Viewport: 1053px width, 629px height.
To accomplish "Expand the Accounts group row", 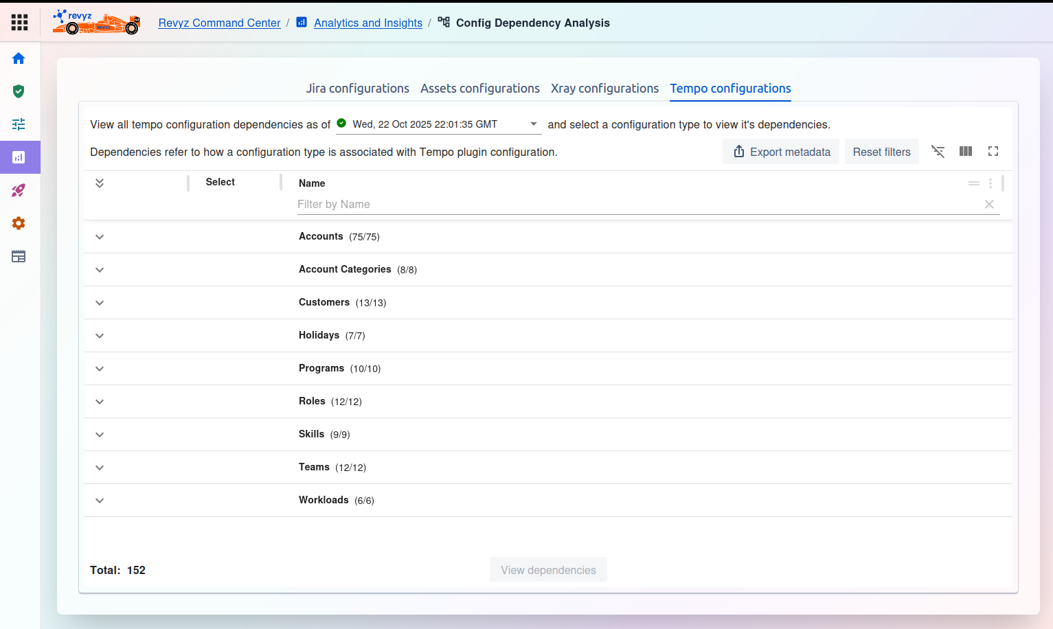I will [x=100, y=237].
